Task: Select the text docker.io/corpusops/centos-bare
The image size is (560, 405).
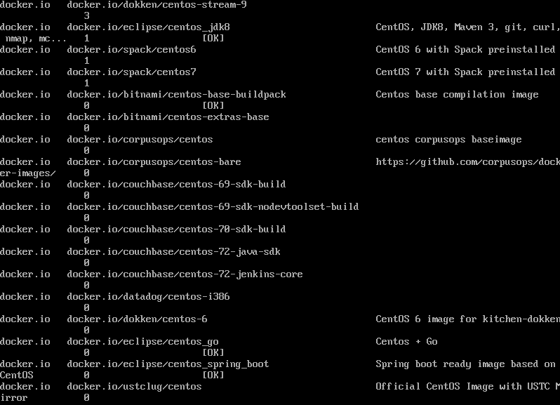Action: point(154,162)
